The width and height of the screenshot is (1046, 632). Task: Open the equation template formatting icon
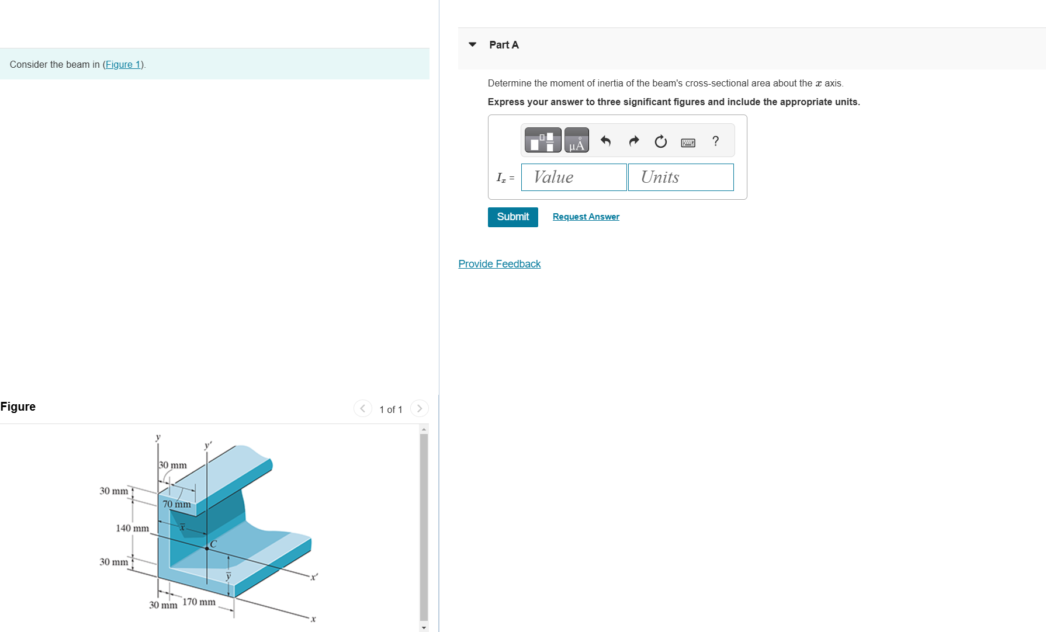point(542,140)
